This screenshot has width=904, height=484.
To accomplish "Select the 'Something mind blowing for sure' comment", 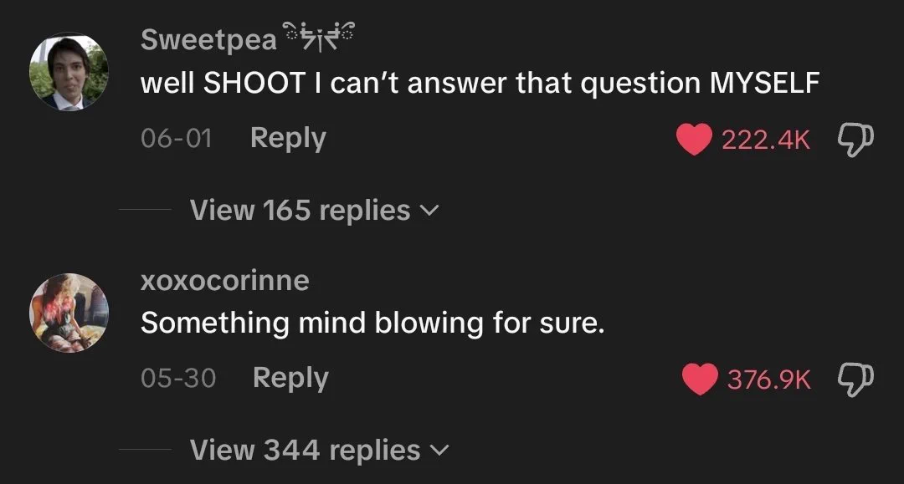I will [x=373, y=323].
